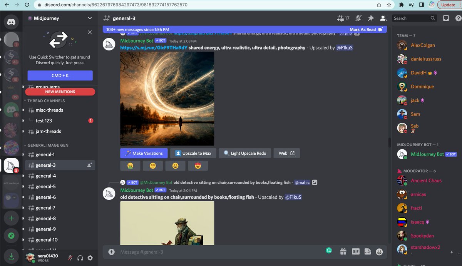The height and width of the screenshot is (266, 462).
Task: Switch to general-1 channel
Action: 60,154
